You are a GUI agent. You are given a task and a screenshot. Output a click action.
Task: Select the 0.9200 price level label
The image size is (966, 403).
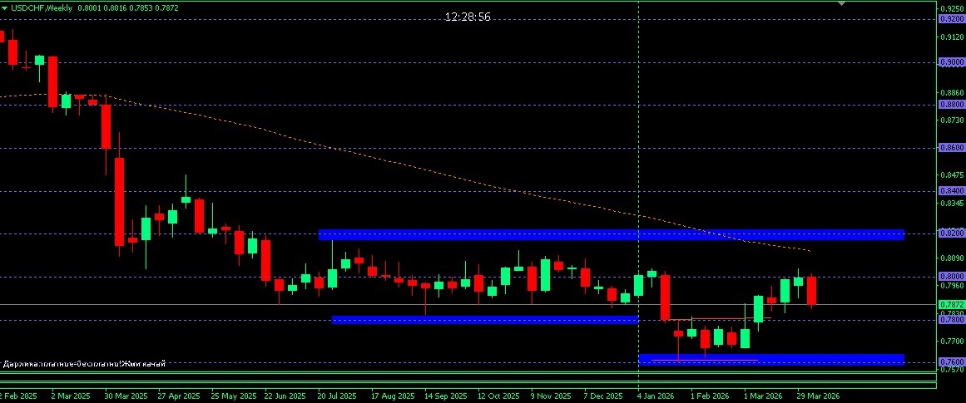[951, 19]
